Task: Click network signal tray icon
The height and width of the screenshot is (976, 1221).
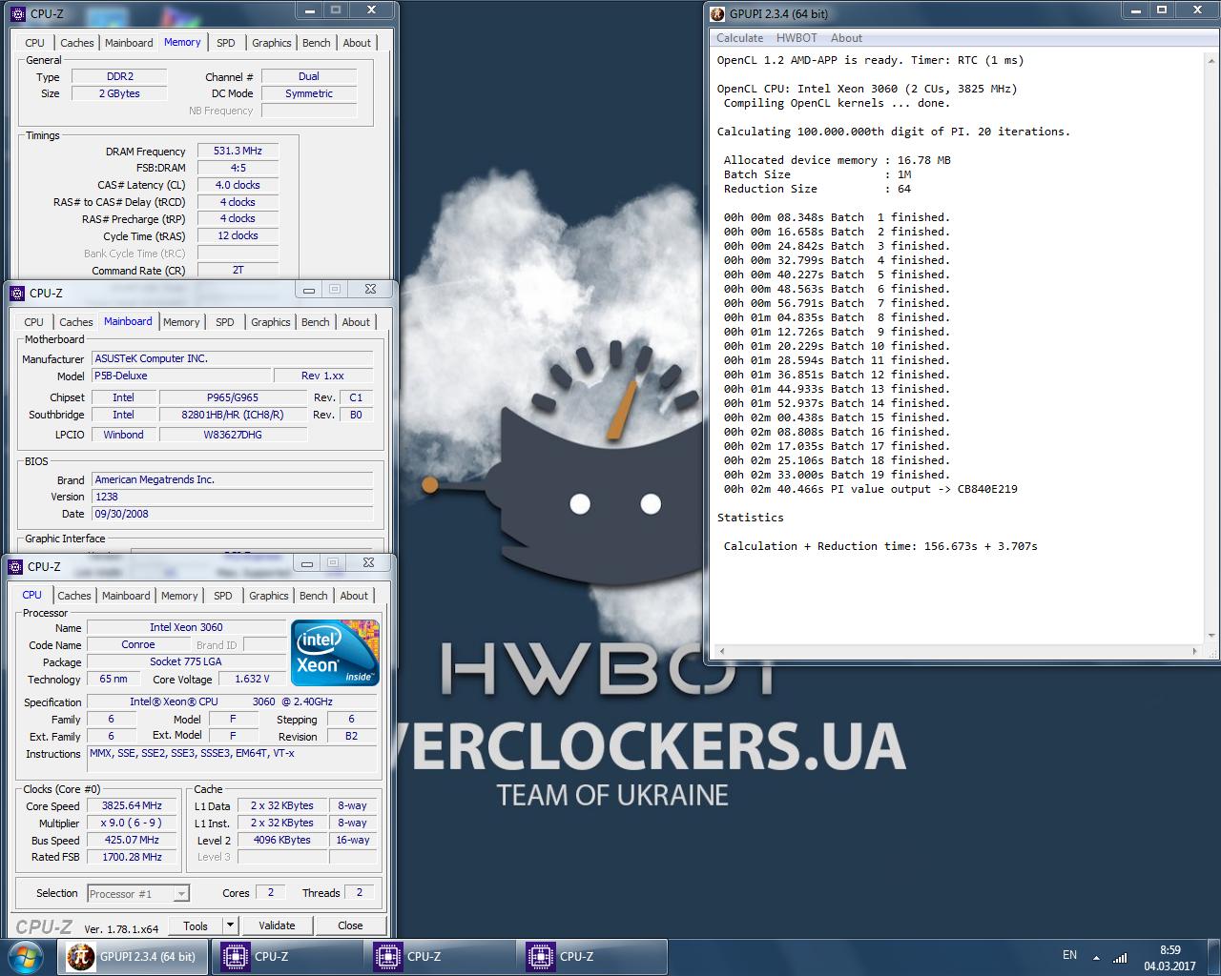Action: click(x=1120, y=957)
